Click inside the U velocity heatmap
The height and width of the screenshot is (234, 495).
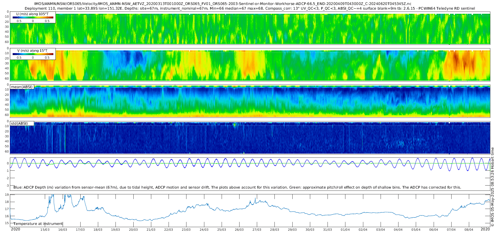250,29
